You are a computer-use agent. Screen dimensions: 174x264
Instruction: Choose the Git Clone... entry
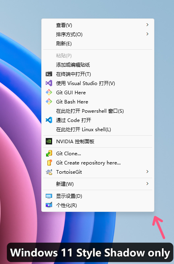98,154
